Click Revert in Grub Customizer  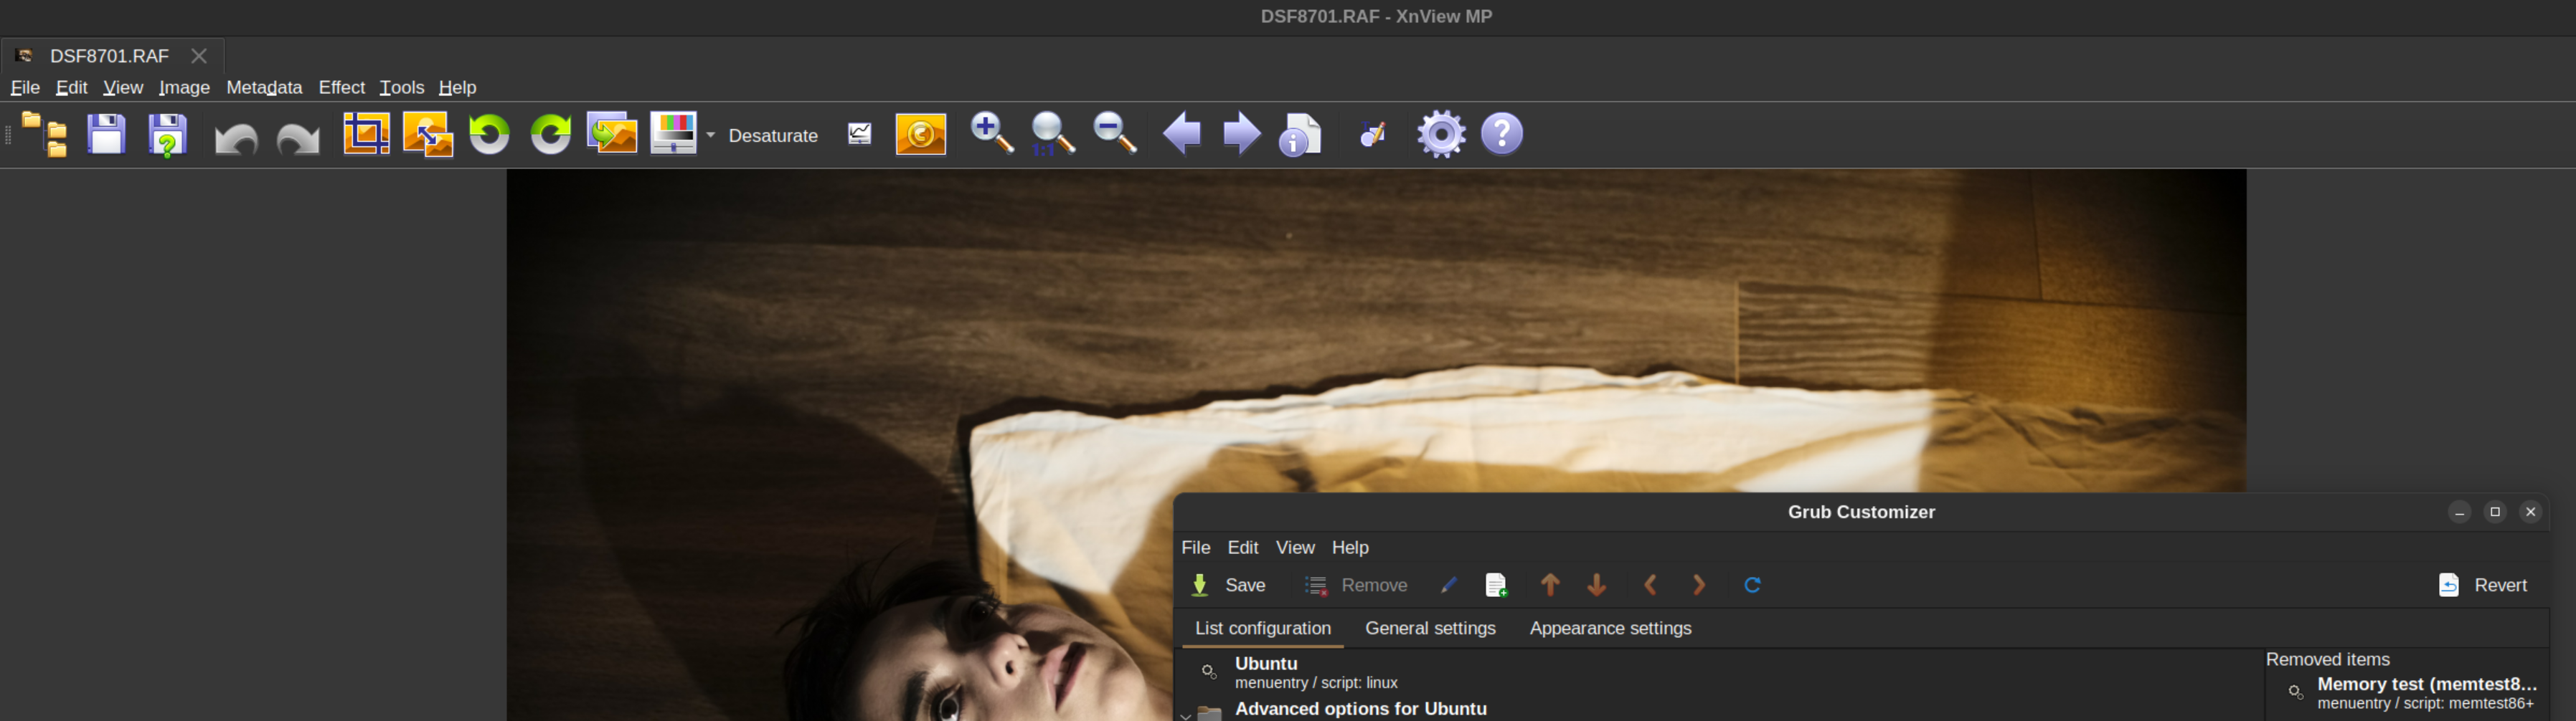click(x=2483, y=586)
